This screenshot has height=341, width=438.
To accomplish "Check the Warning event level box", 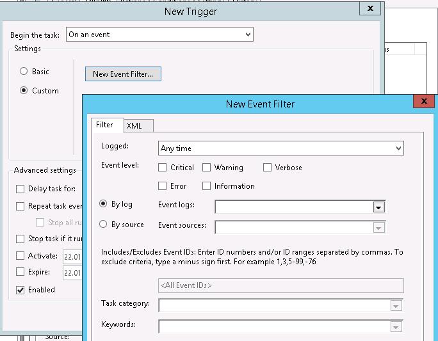I will 206,168.
